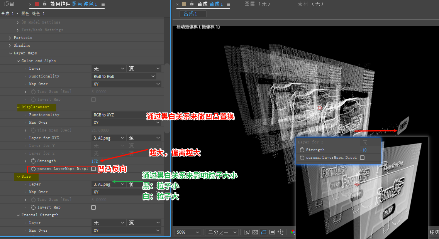The height and width of the screenshot is (239, 439).
Task: Open Layer for XYZ 3. AE.png dropdown
Action: point(109,138)
